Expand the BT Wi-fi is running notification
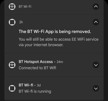The image size is (108, 101). click(96, 88)
